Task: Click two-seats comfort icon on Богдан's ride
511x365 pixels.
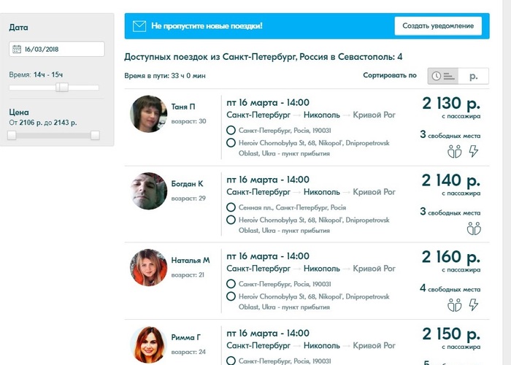Action: pos(473,228)
